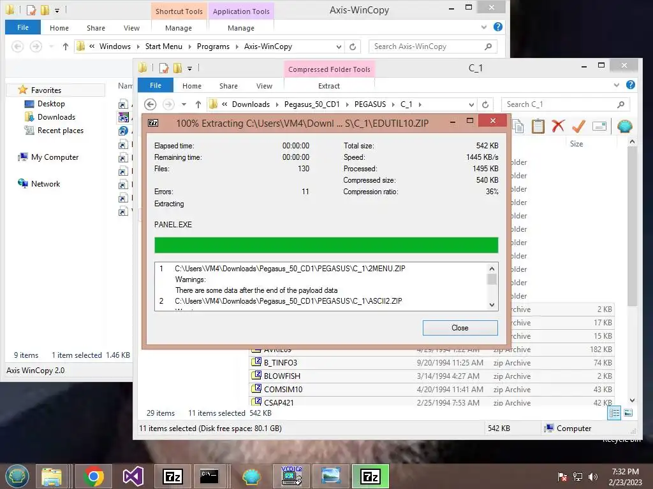Open the Share tab in Axis-WinCopy window
Screen dimensions: 653x489
pos(96,28)
